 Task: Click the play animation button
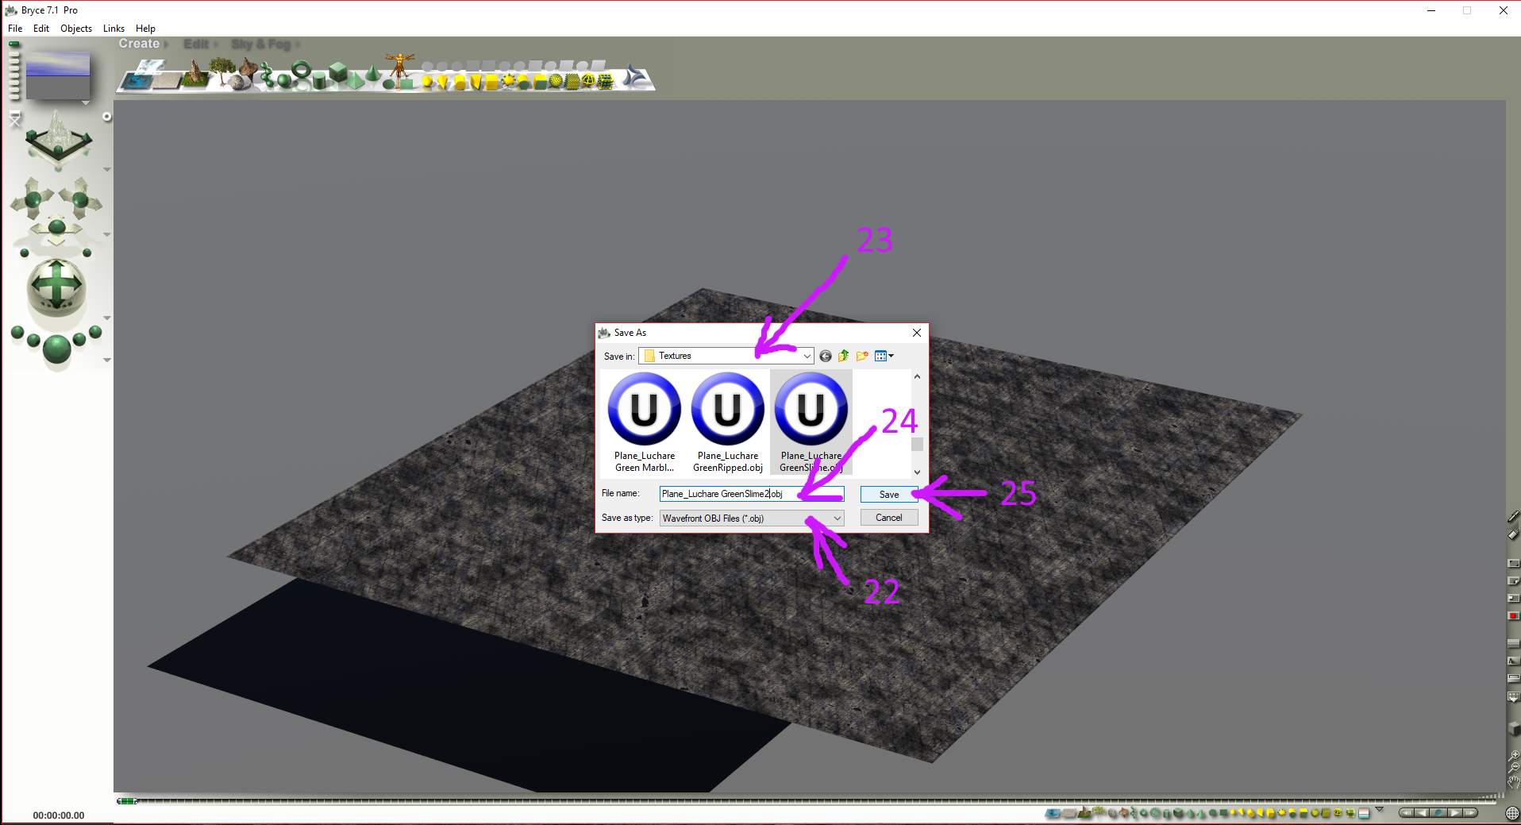coord(1454,813)
